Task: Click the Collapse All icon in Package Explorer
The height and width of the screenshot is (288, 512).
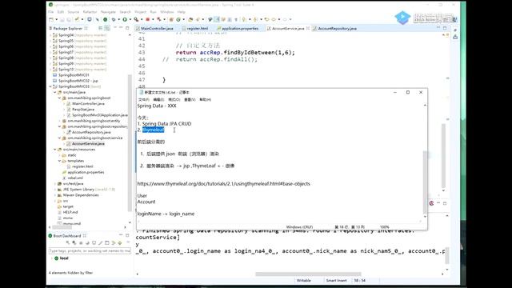Action: [101, 29]
